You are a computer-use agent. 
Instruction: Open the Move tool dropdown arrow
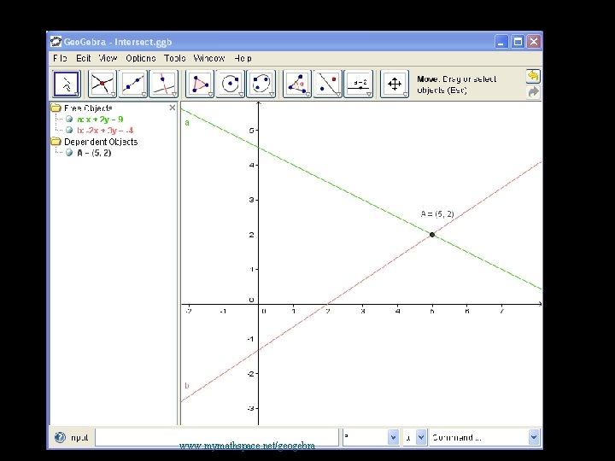tap(77, 94)
